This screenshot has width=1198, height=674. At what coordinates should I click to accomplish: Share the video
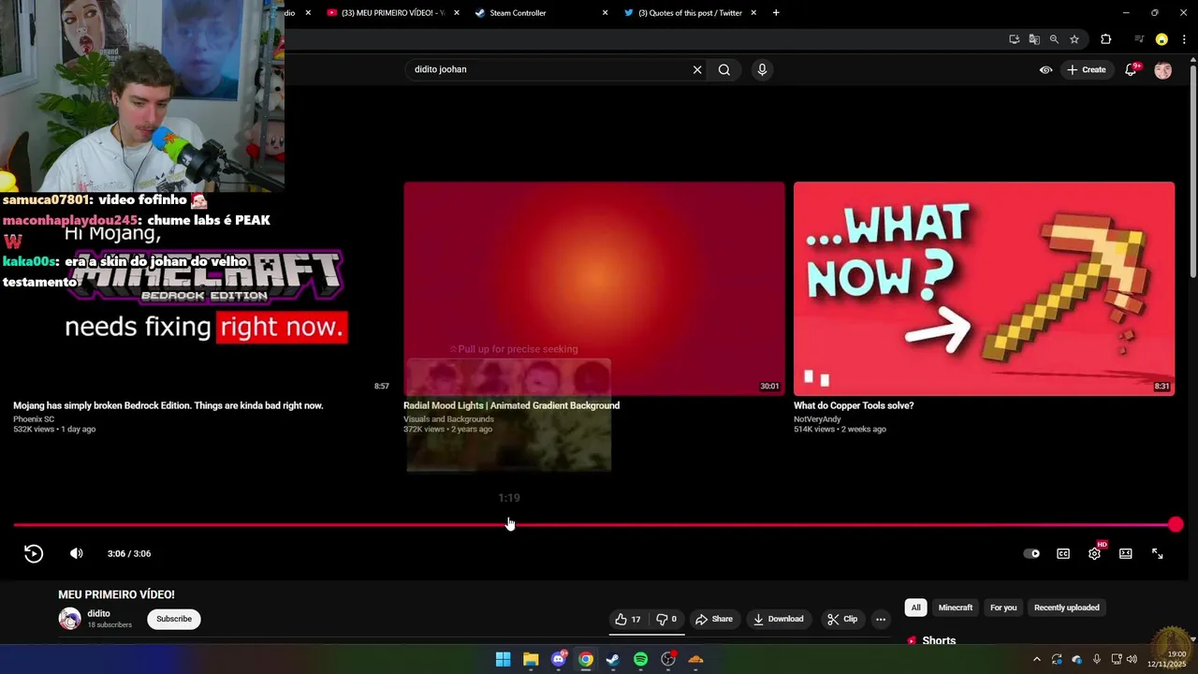713,619
